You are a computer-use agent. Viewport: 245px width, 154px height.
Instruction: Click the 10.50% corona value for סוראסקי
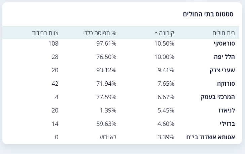tap(164, 44)
